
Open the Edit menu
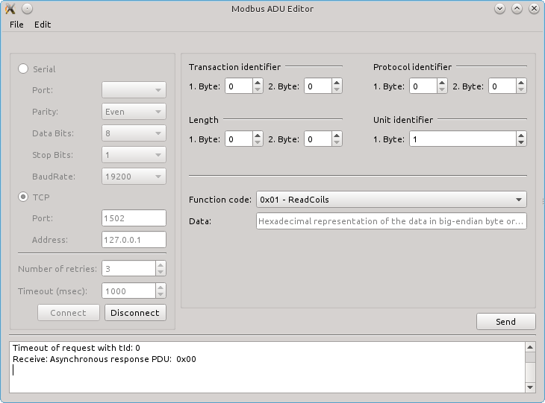(43, 24)
